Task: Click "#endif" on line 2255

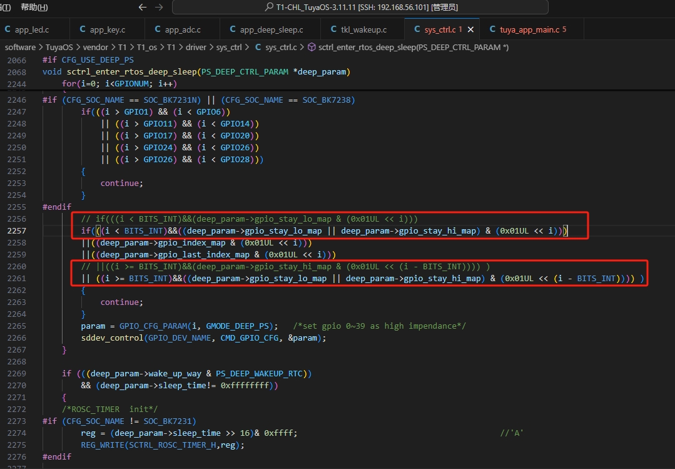Action: 57,207
